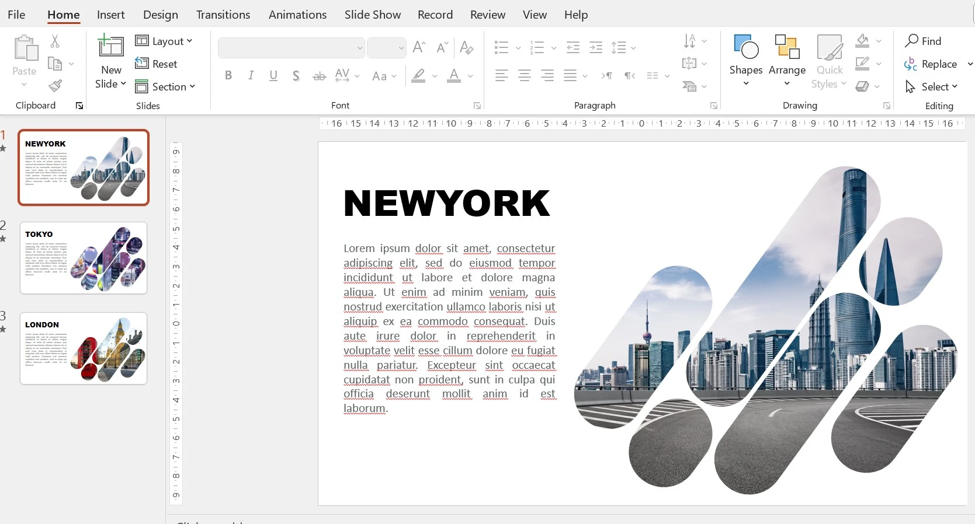Switch to the Design tab
975x524 pixels.
(161, 15)
